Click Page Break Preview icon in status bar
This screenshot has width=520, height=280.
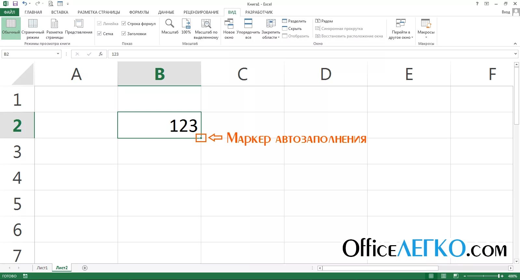456,276
